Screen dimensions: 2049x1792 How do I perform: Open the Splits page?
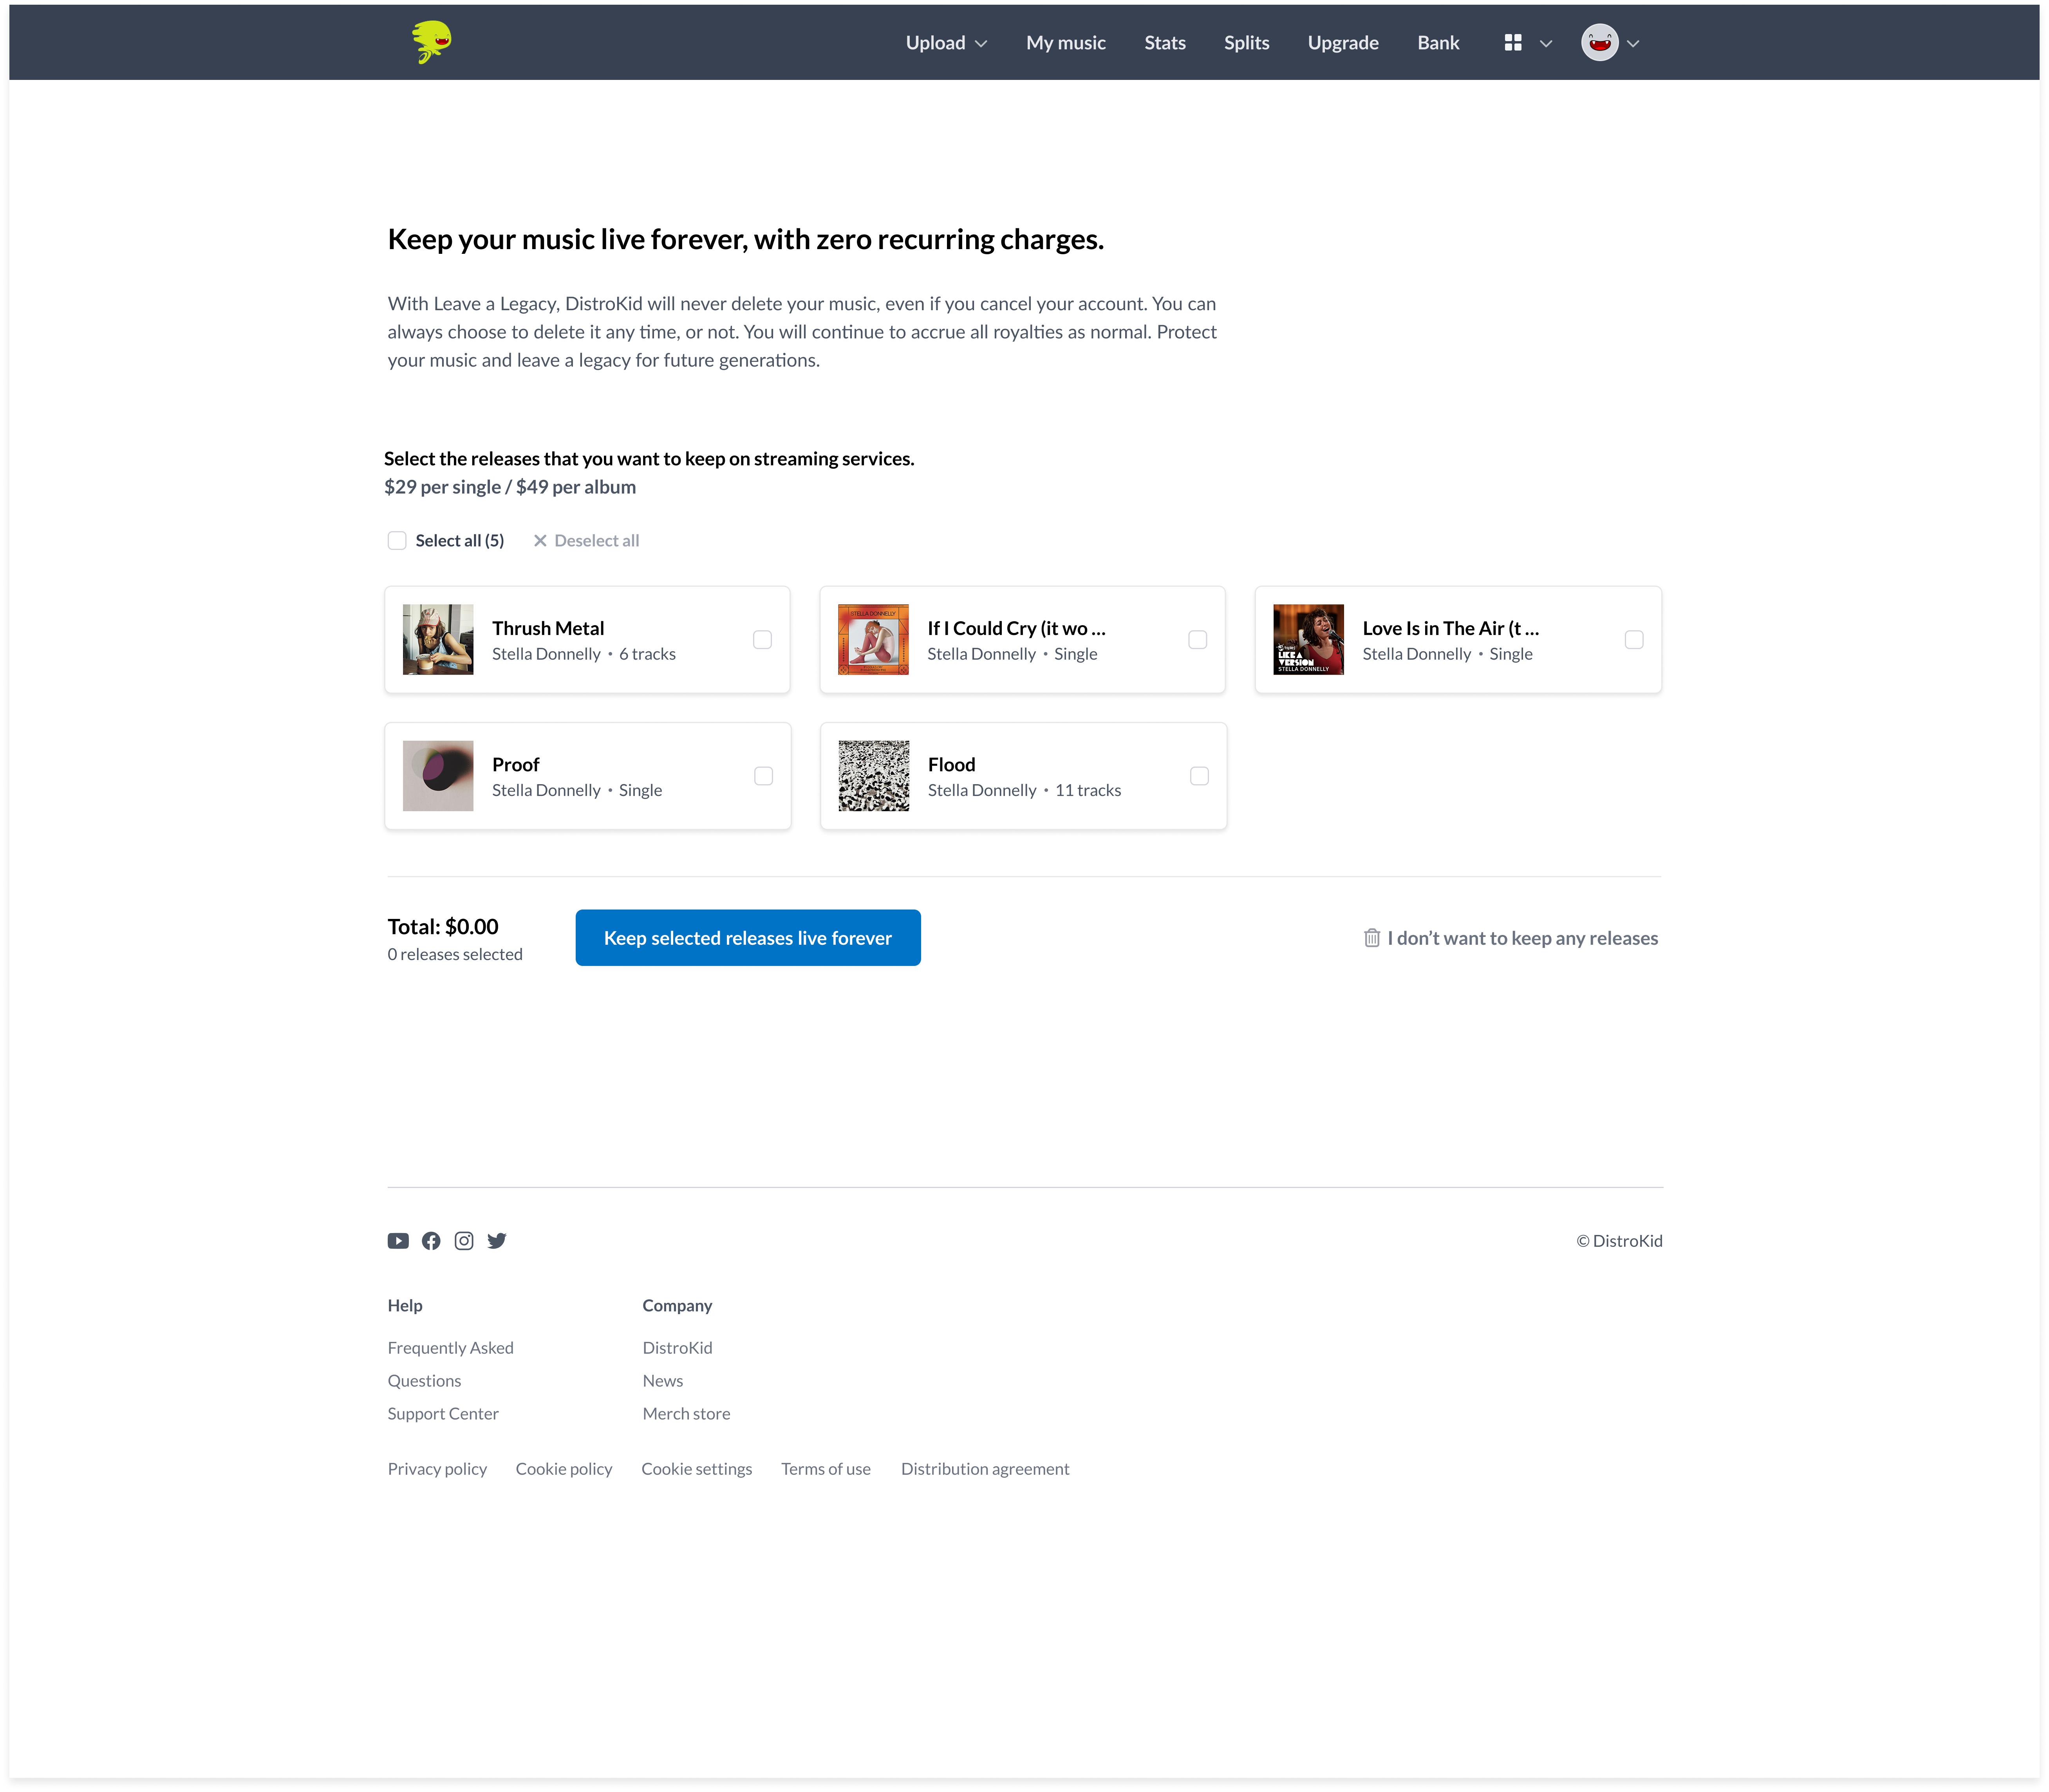pyautogui.click(x=1246, y=43)
